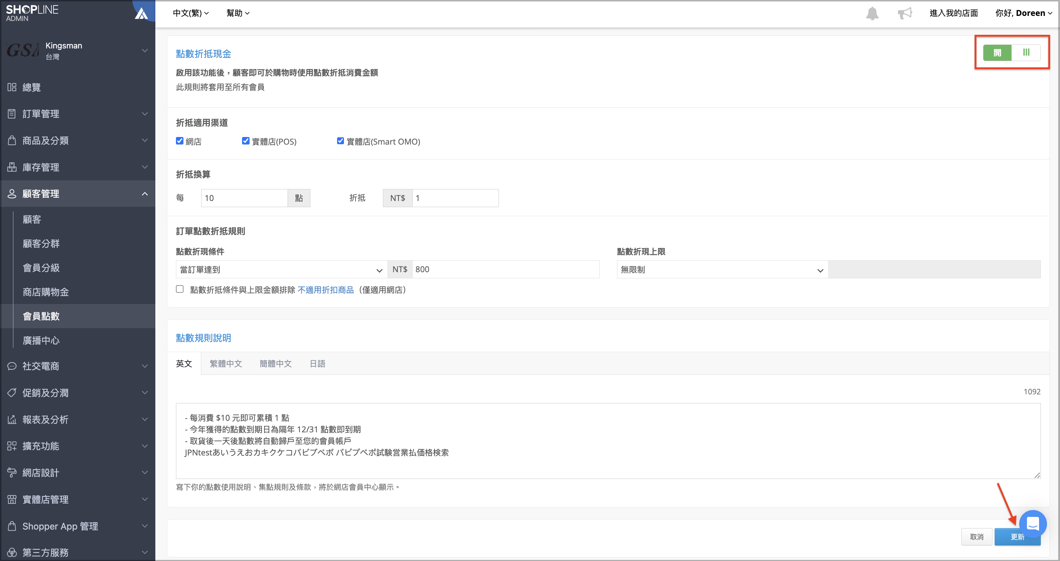The height and width of the screenshot is (561, 1060).
Task: Click the SHOPLINE Admin logo
Action: [x=32, y=13]
